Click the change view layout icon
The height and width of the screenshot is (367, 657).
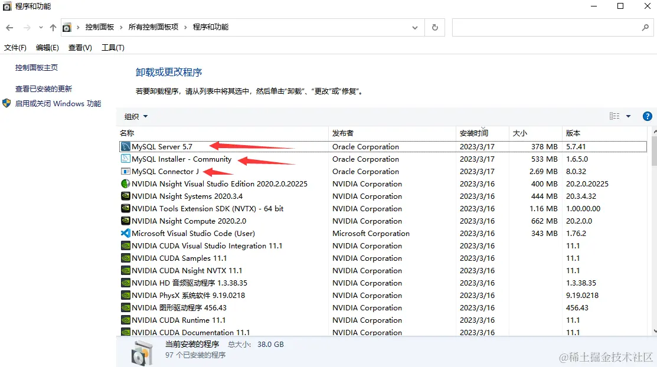[x=614, y=116]
